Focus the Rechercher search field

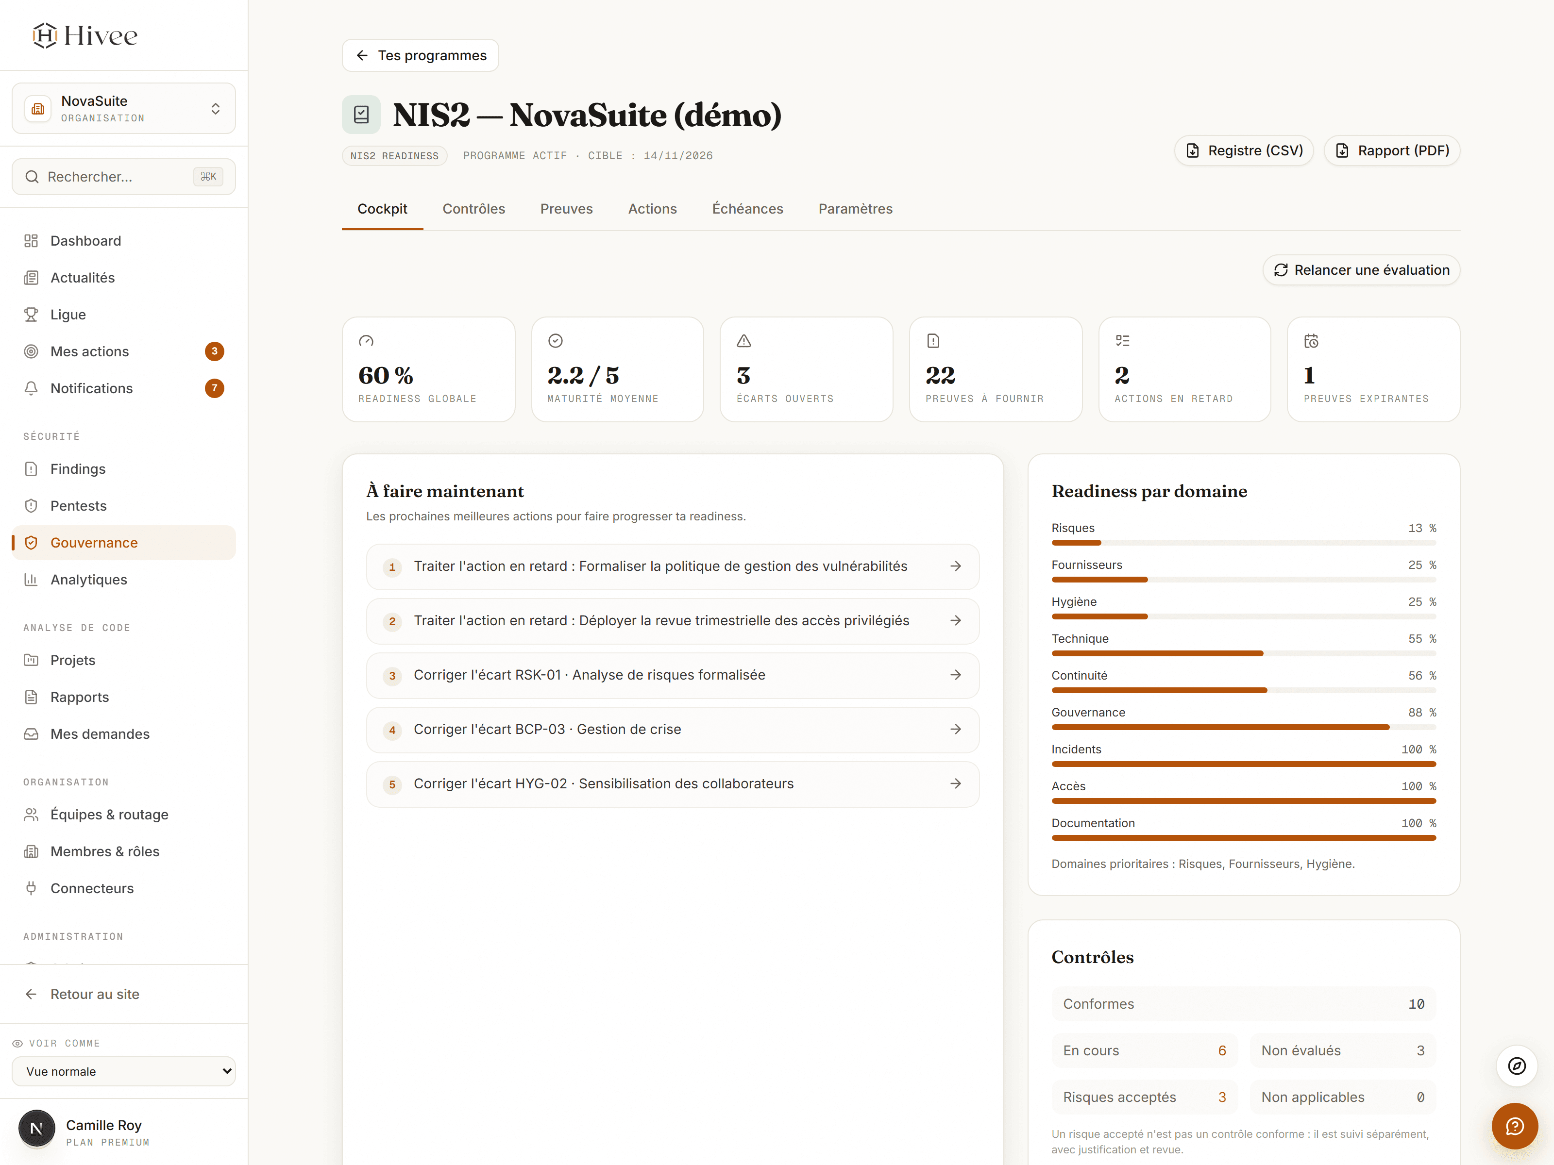coord(124,177)
